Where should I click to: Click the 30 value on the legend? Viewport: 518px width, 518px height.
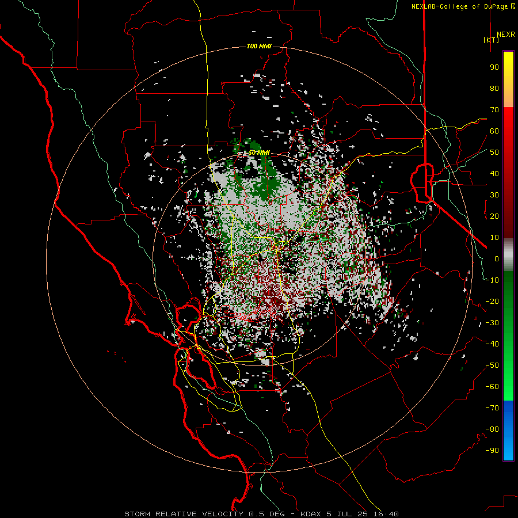[x=494, y=195]
